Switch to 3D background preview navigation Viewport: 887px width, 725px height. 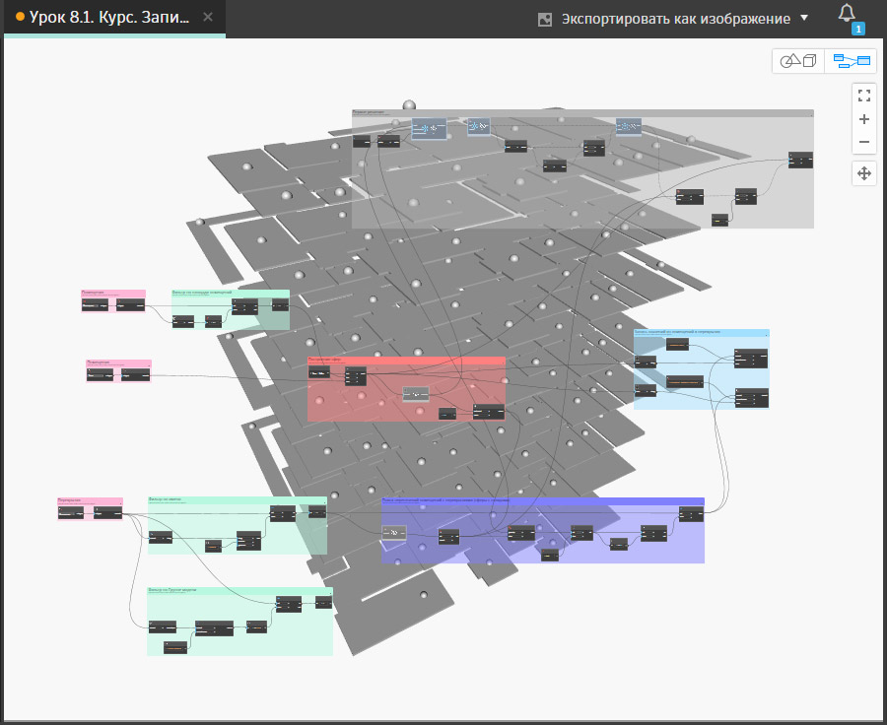coord(798,61)
